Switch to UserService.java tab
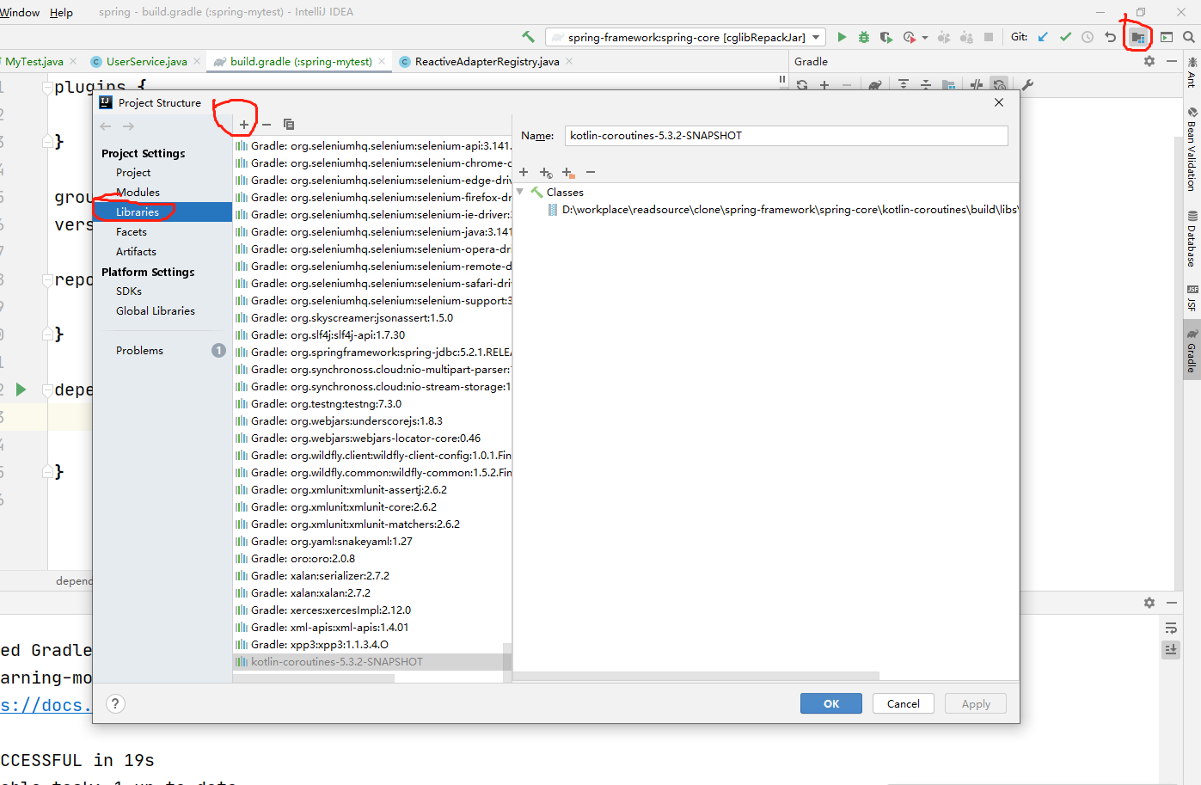The height and width of the screenshot is (785, 1201). [x=146, y=61]
